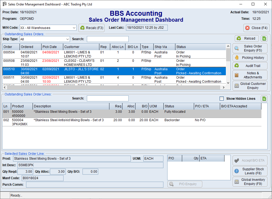Export order lines via lower Excel icon
272x199 pixels.
click(x=264, y=99)
